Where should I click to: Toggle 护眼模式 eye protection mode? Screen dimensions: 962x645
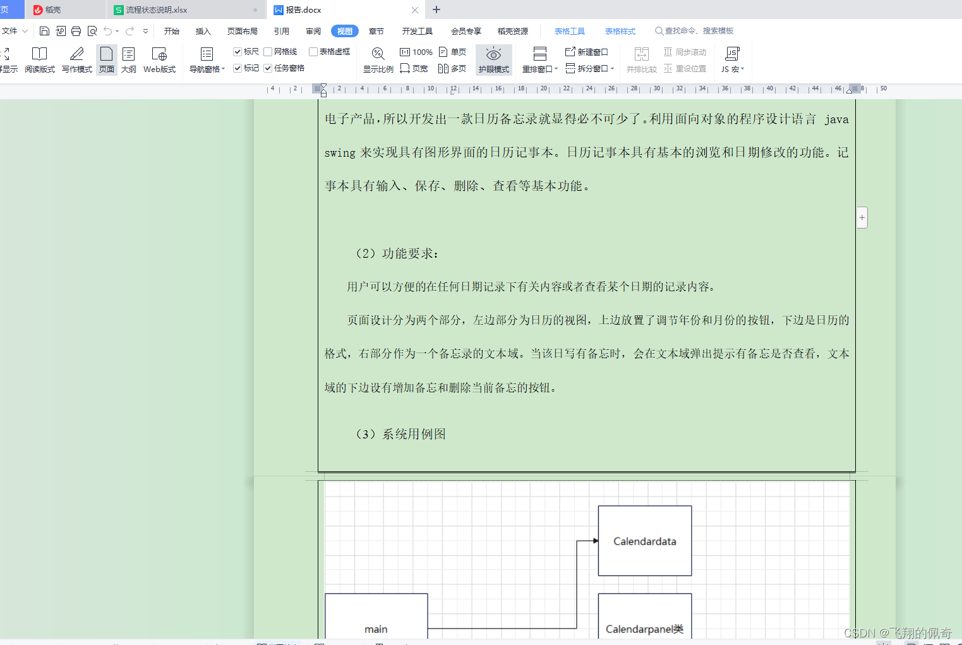(x=493, y=60)
